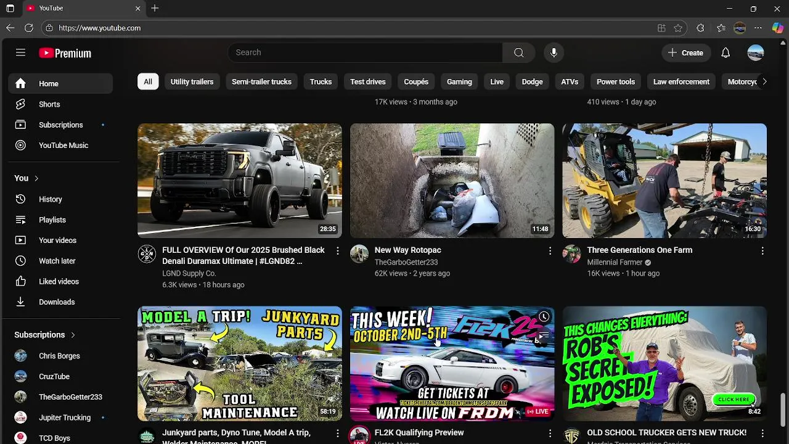The image size is (789, 444).
Task: Open CruzTube subscription channel
Action: pyautogui.click(x=60, y=376)
